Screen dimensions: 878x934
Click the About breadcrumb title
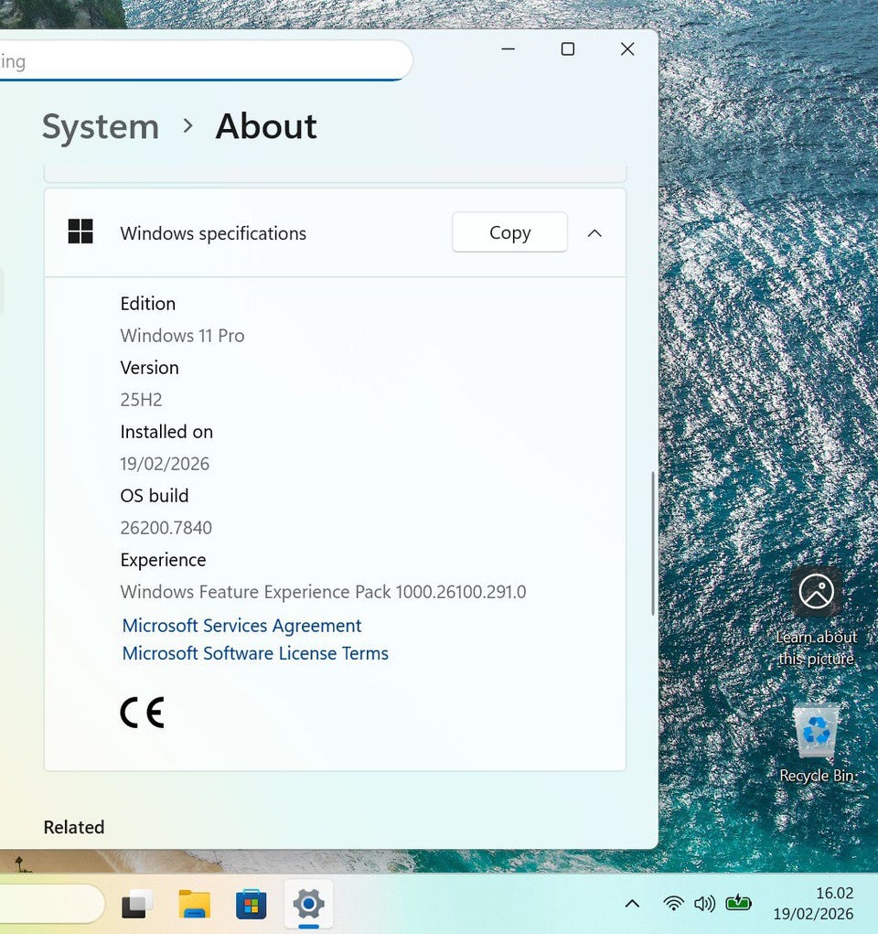266,126
